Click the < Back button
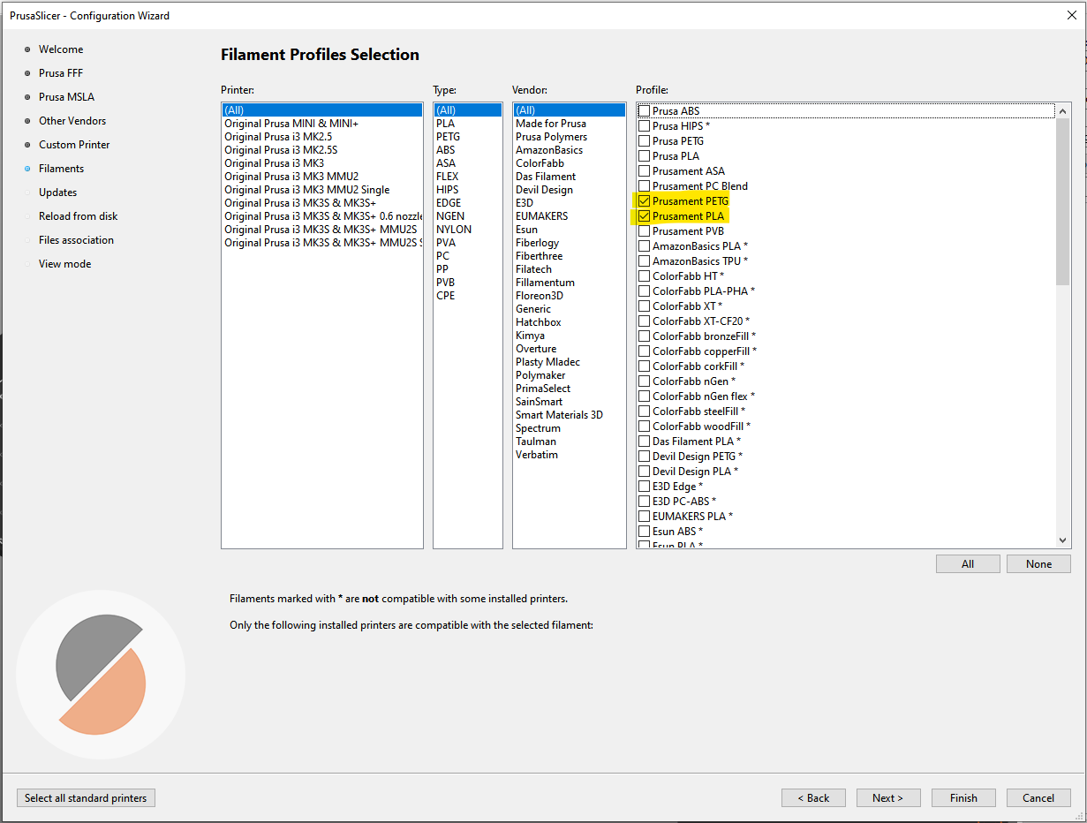1087x823 pixels. point(813,798)
